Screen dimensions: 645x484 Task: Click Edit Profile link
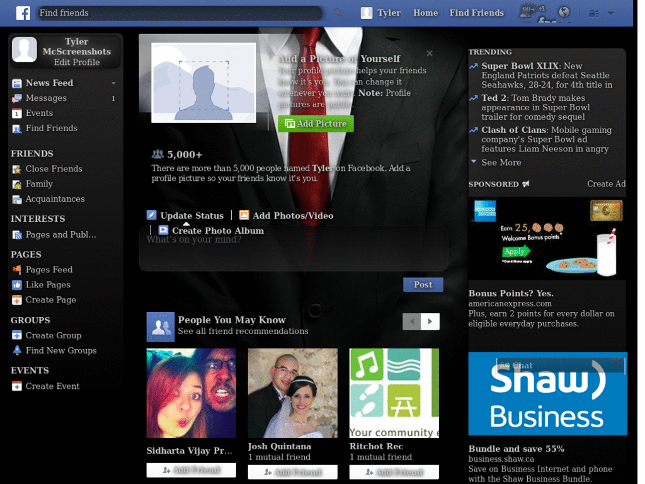click(x=76, y=62)
